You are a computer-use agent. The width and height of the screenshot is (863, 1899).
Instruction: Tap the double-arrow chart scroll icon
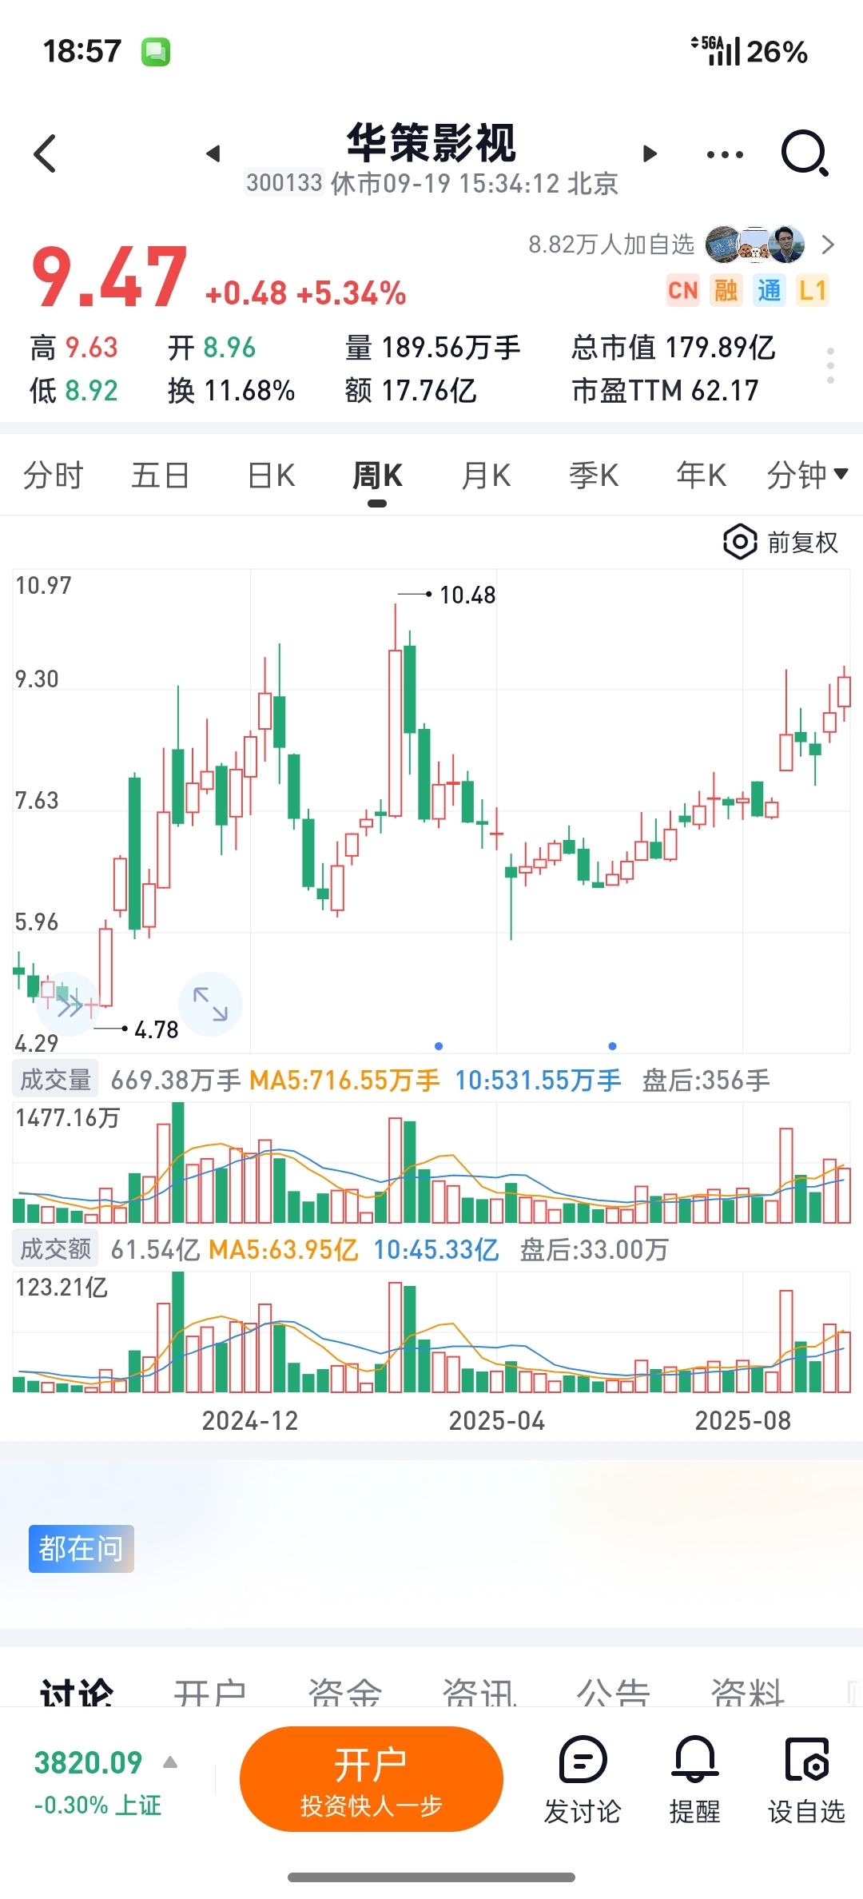70,1004
